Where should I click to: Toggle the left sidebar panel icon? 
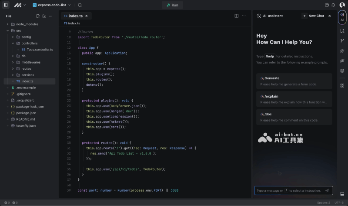click(6, 5)
